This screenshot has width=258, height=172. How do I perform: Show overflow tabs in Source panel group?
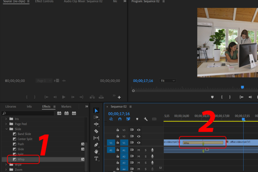pos(125,1)
